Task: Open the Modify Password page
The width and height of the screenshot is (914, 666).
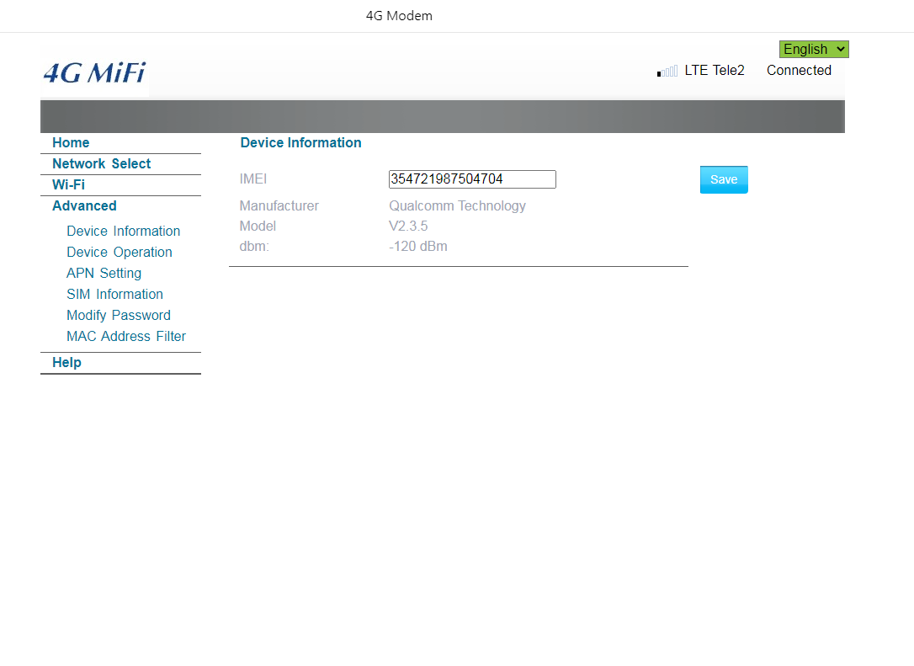Action: point(118,316)
